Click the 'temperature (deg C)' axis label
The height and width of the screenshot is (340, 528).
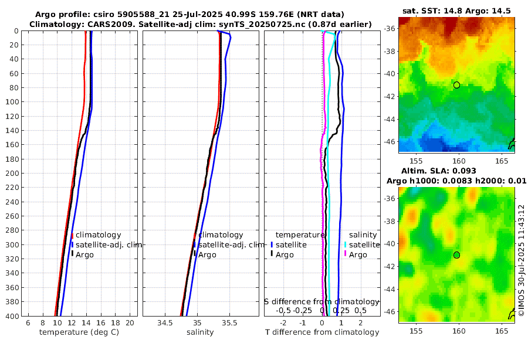point(79,332)
